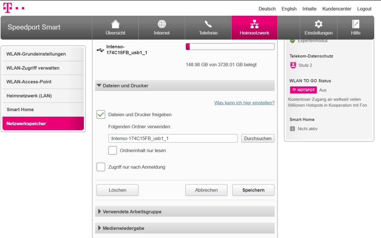381x238 pixels.
Task: Open WLAN-Access-Point in the sidebar
Action: [43, 82]
